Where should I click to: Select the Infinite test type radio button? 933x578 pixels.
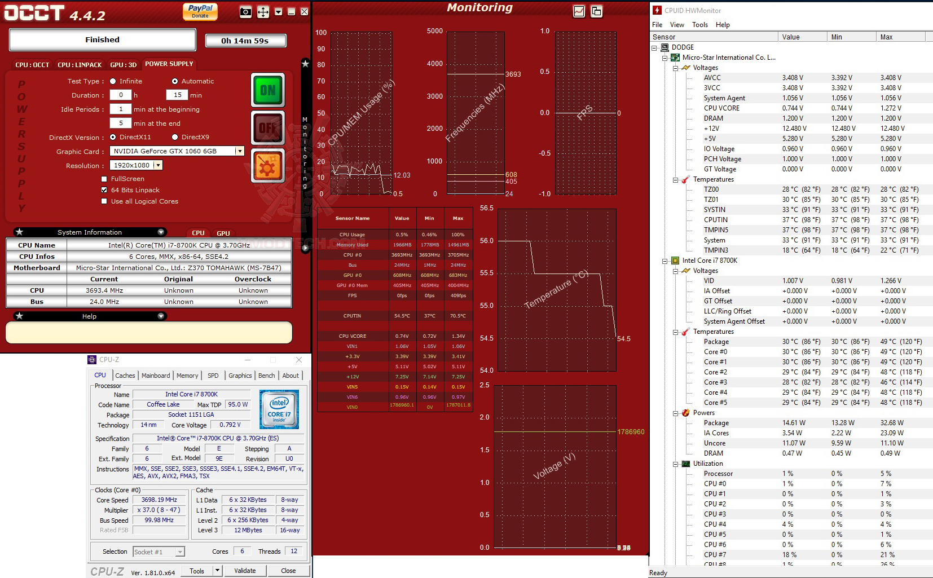pyautogui.click(x=113, y=81)
